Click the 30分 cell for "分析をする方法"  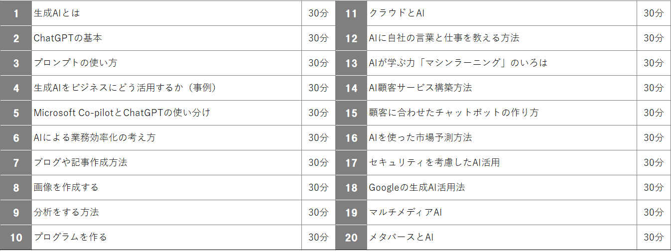pyautogui.click(x=318, y=213)
